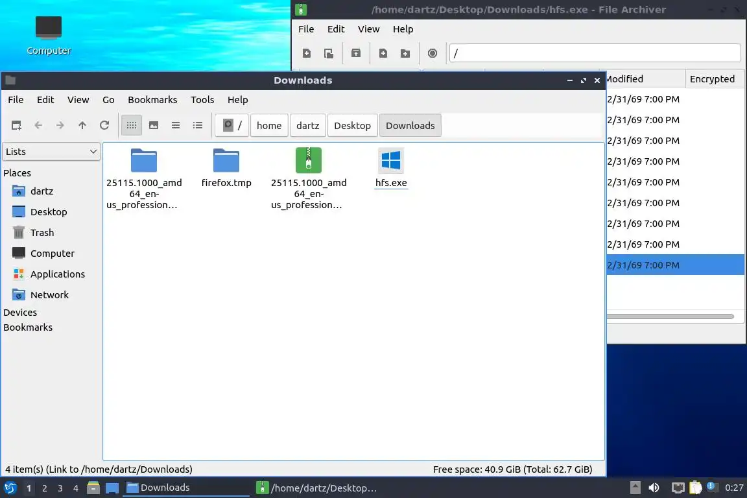
Task: Select the hfs.exe file icon
Action: pos(391,160)
